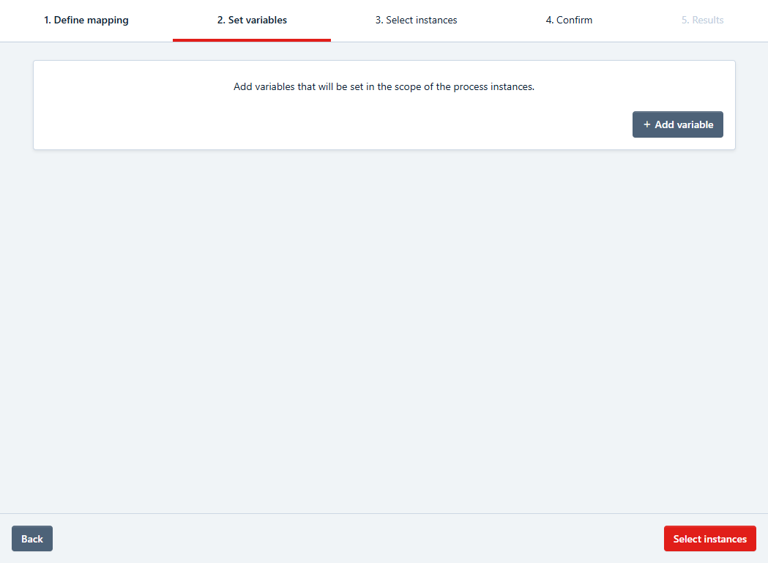Click the greyed-out Results step tab
This screenshot has height=563, width=768.
(x=702, y=20)
